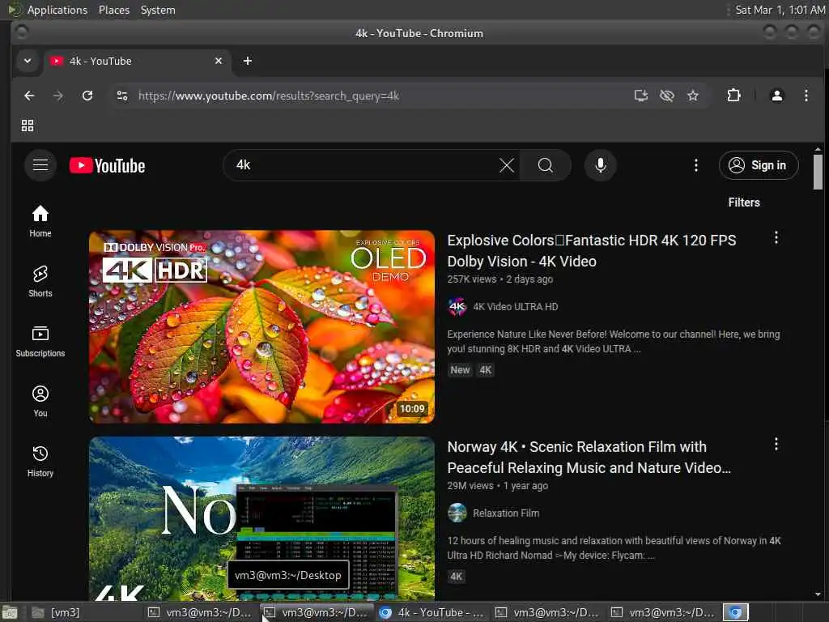
Task: Open the System menu
Action: pos(158,10)
